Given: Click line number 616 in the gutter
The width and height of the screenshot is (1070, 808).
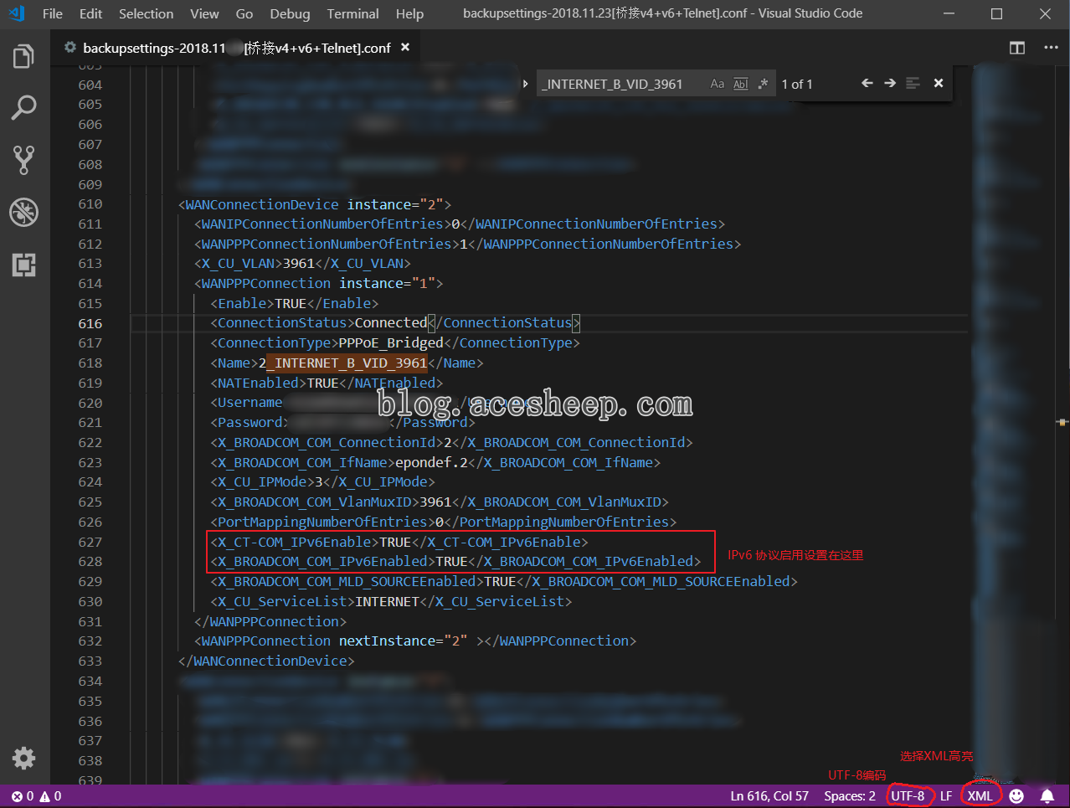Looking at the screenshot, I should tap(90, 323).
